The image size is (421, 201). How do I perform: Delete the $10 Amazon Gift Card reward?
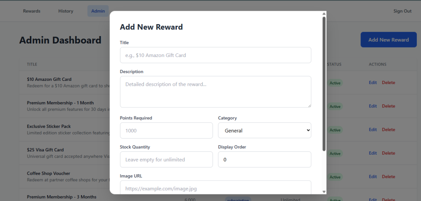click(x=388, y=82)
